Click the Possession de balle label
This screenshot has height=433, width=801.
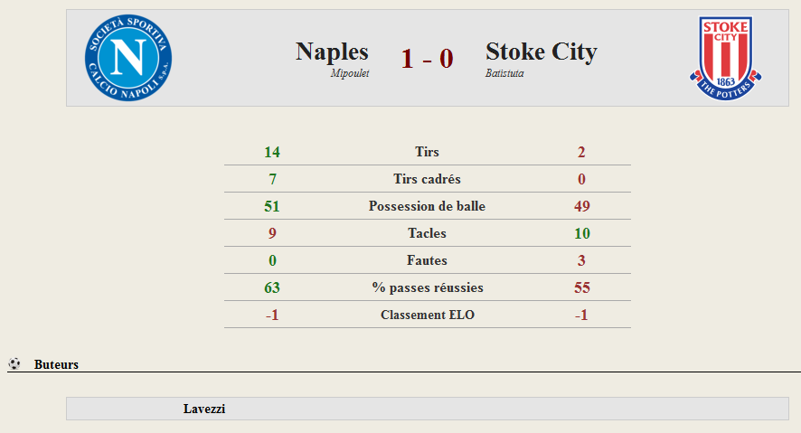tap(427, 206)
